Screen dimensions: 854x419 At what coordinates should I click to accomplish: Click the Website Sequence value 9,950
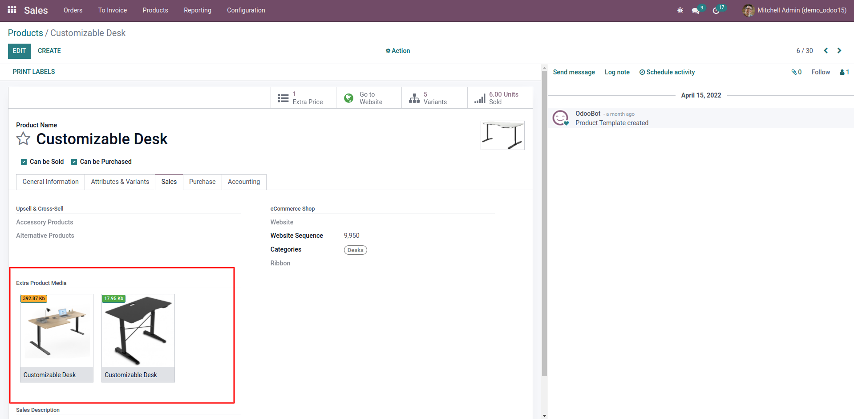pyautogui.click(x=352, y=236)
